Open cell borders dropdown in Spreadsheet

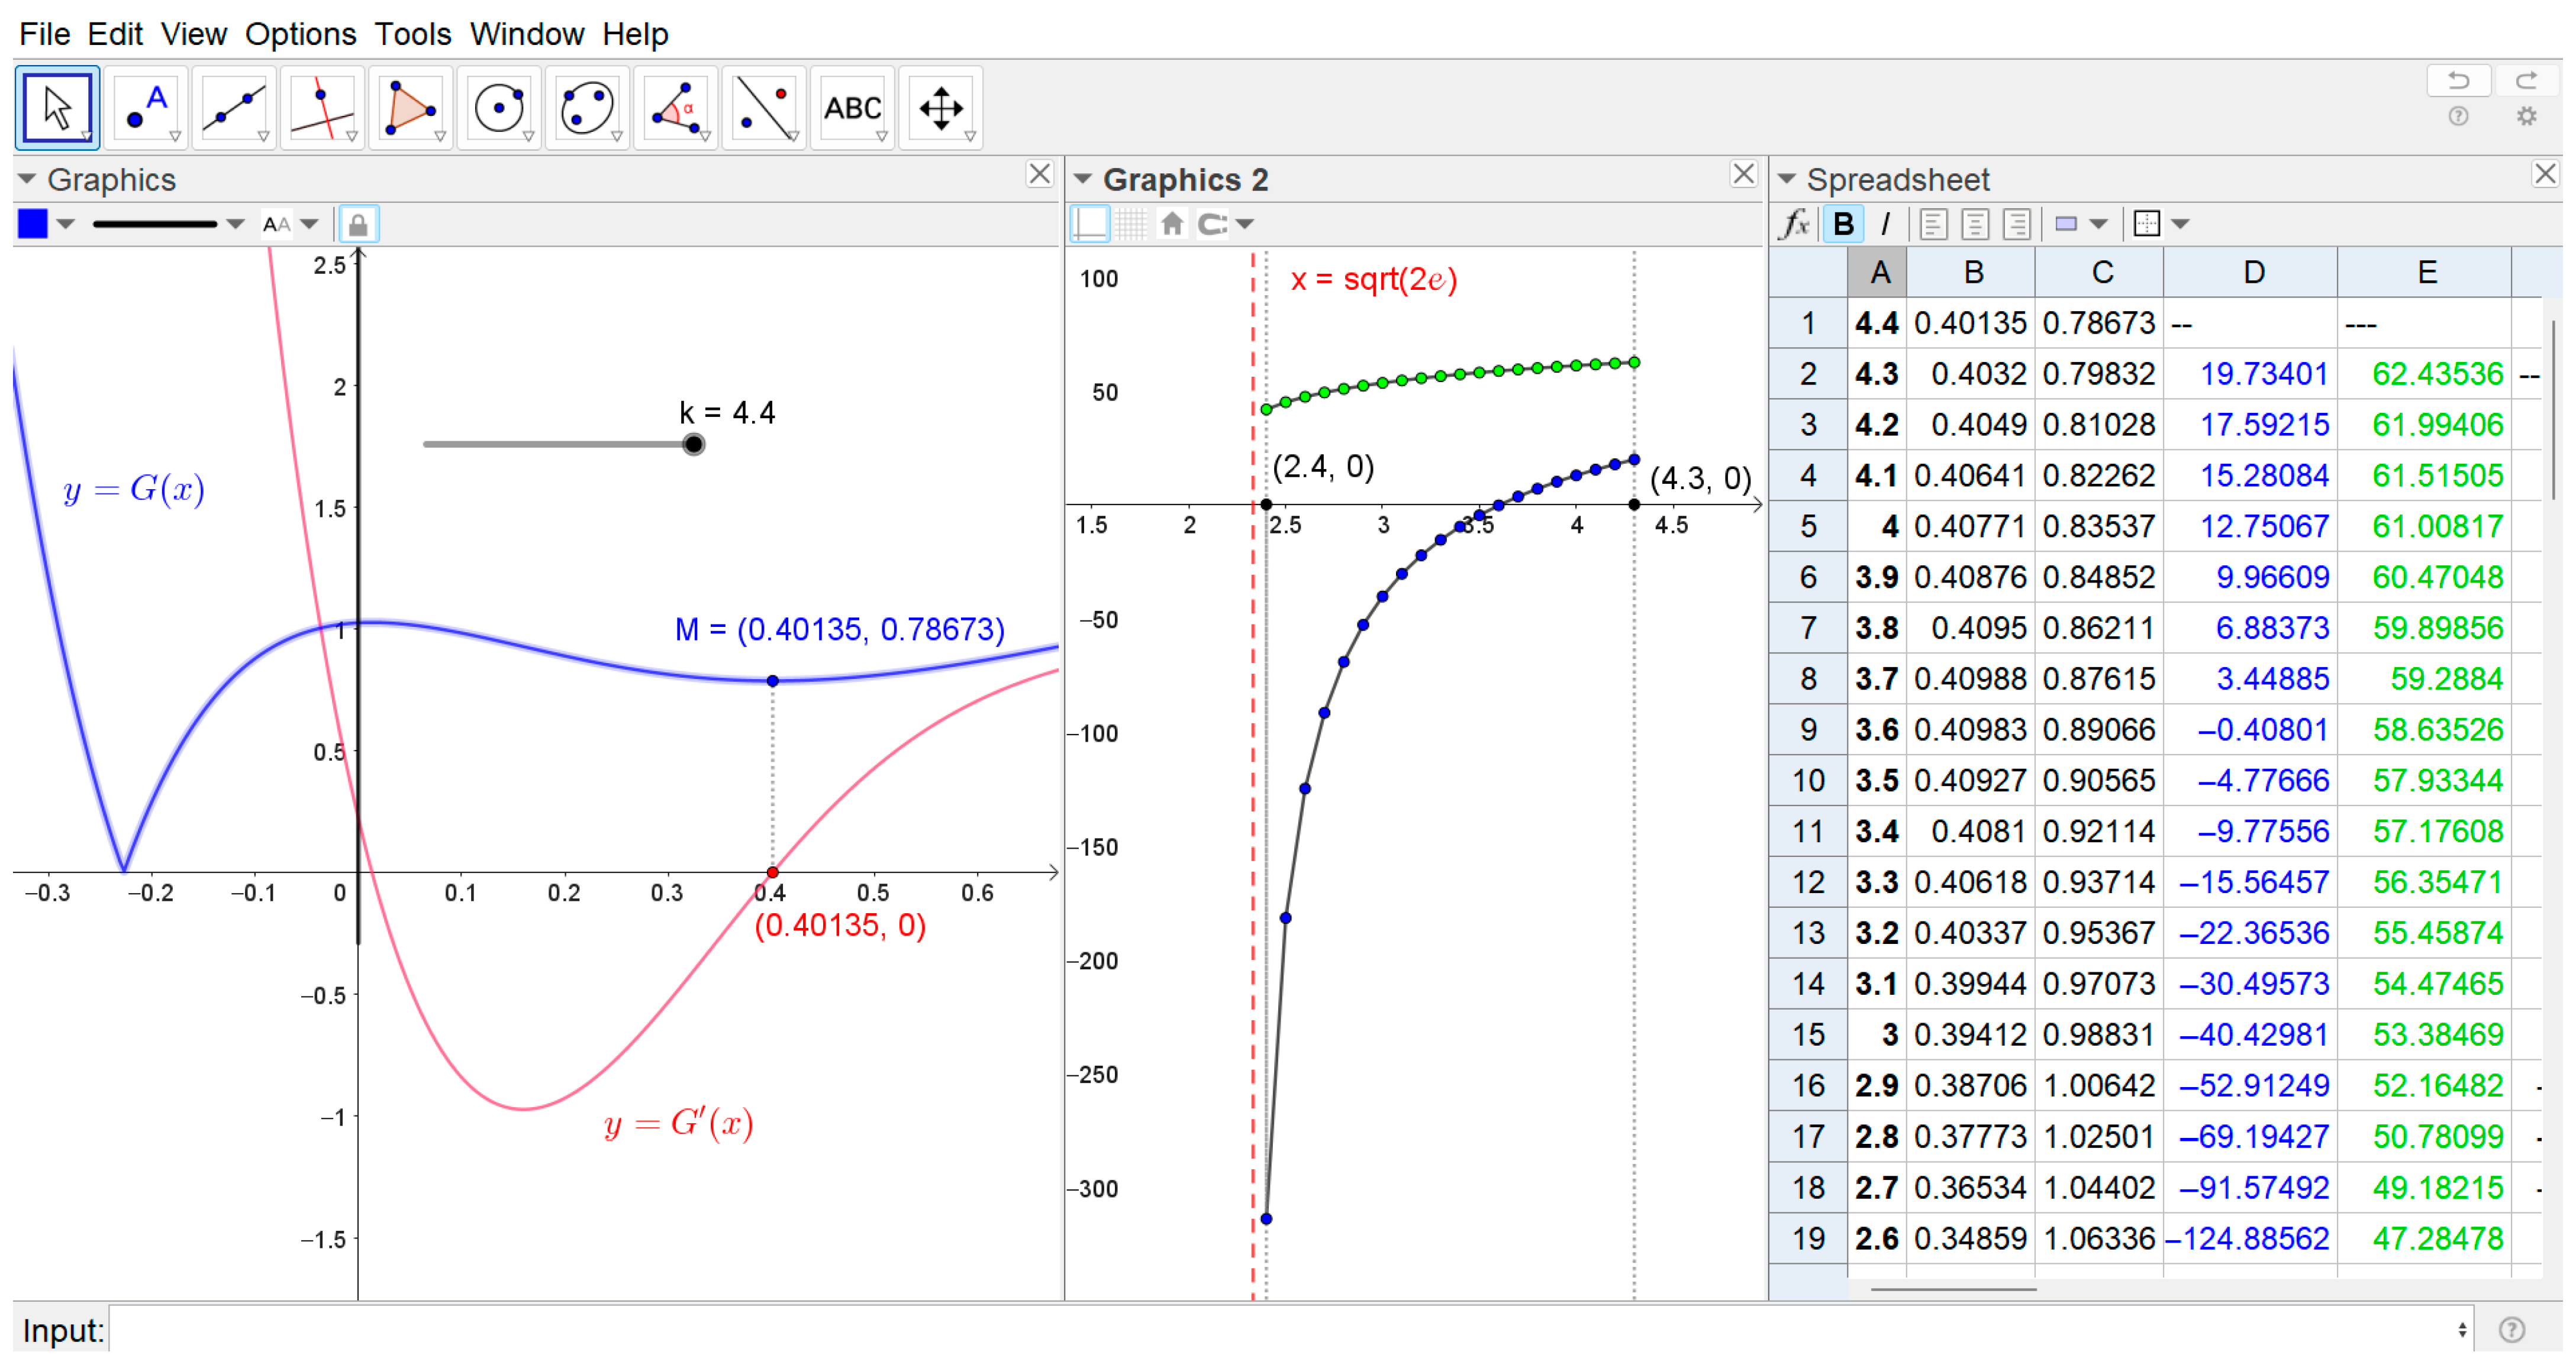[x=2161, y=224]
